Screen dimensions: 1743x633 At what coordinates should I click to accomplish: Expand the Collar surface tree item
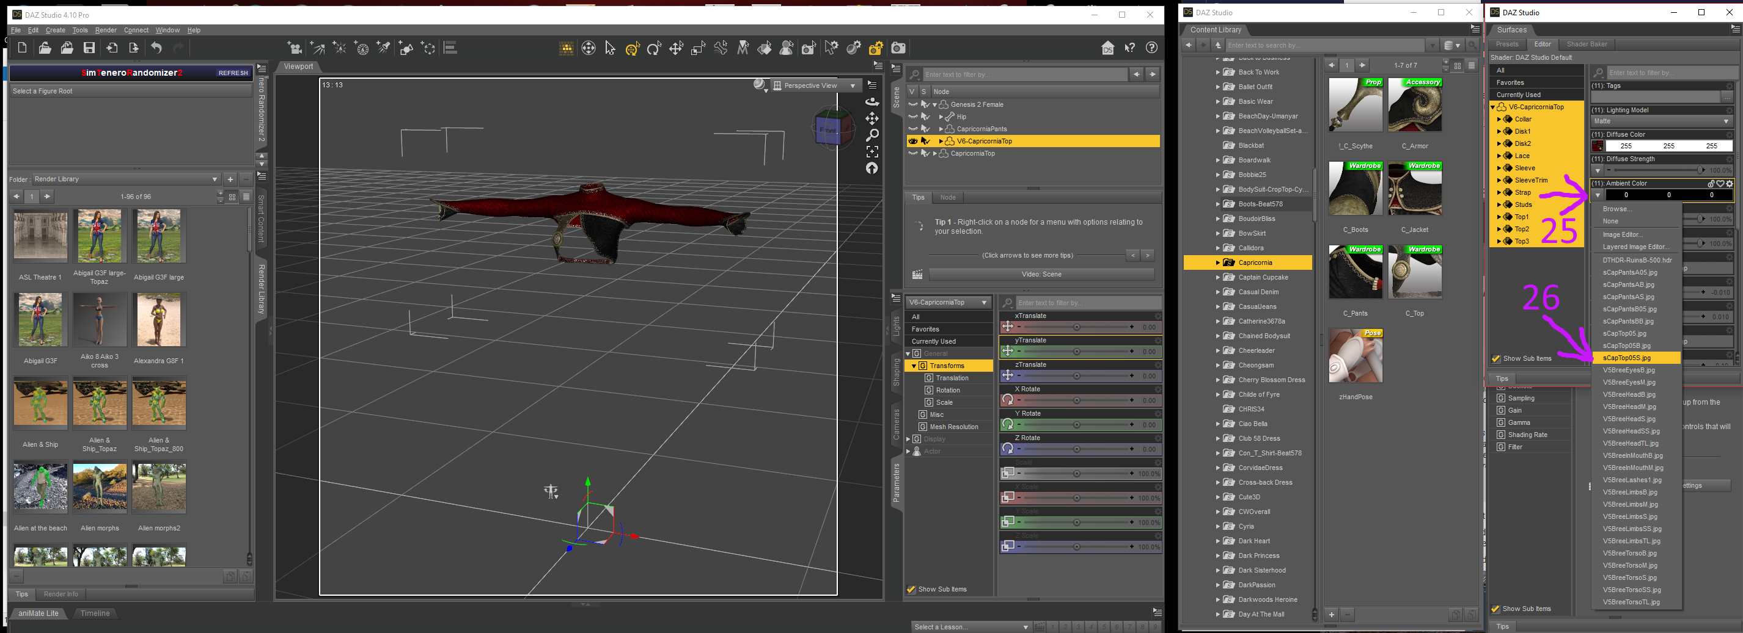click(1499, 120)
